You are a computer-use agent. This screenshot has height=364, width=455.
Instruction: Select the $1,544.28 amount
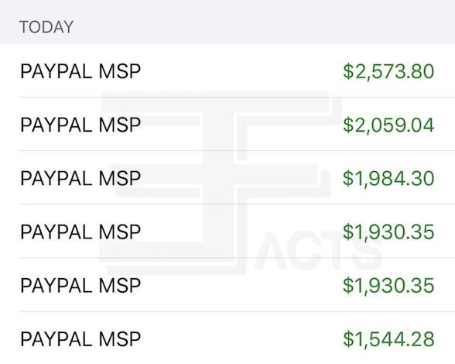[388, 339]
